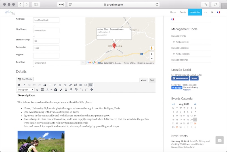Insert horizontal line
The image size is (227, 152).
coord(50,85)
